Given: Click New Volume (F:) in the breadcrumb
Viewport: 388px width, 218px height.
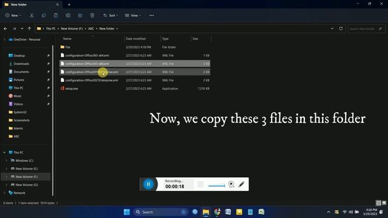Looking at the screenshot, I should point(72,28).
